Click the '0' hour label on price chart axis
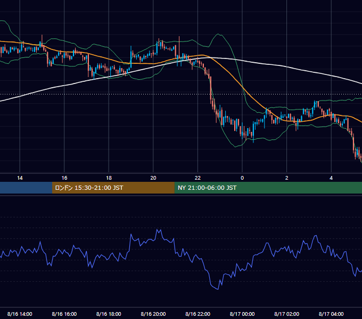 (242, 178)
